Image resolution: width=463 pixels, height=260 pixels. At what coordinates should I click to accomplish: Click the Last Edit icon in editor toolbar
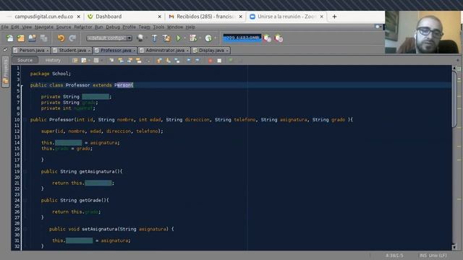point(75,60)
